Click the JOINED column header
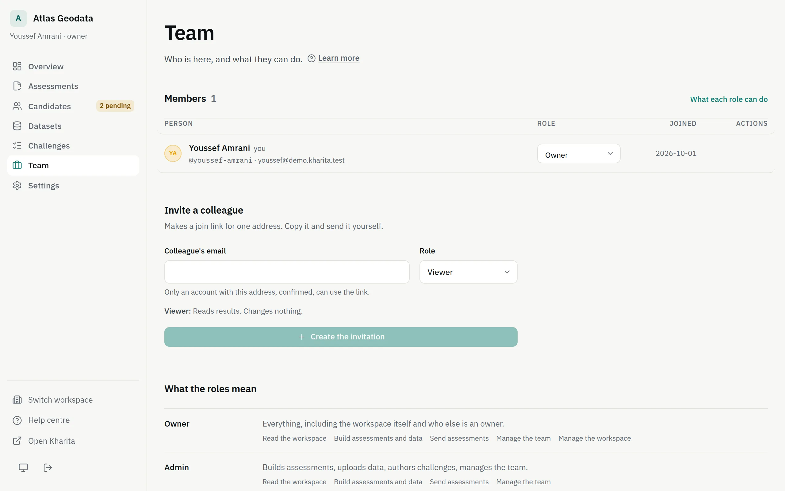 coord(683,123)
